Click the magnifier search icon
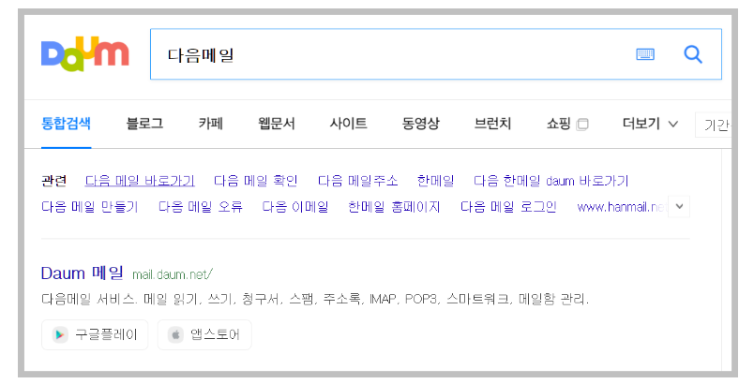The width and height of the screenshot is (754, 384). click(693, 54)
